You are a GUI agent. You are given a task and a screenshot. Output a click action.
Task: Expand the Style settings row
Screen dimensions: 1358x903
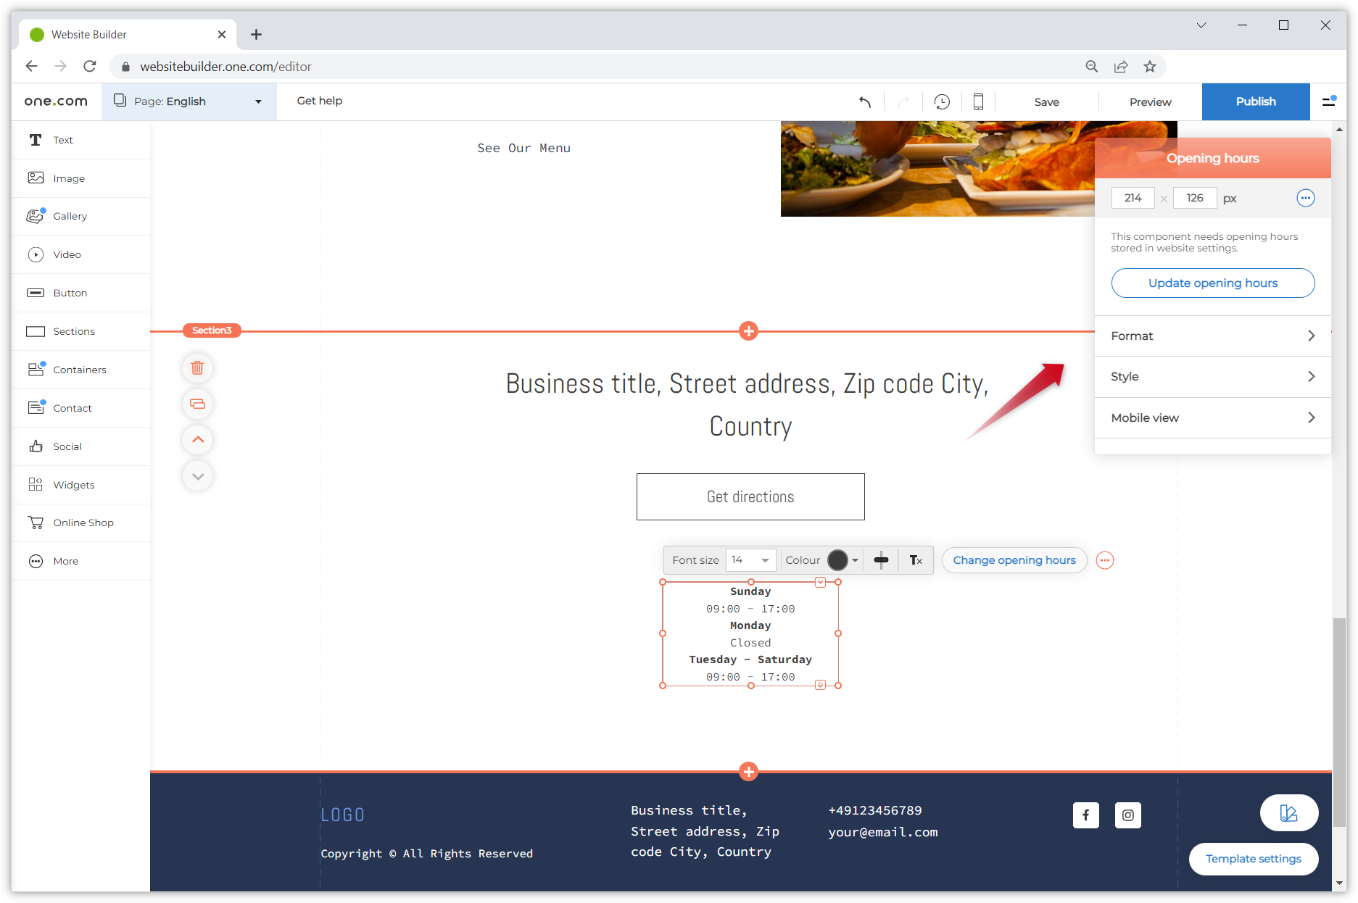pos(1212,377)
